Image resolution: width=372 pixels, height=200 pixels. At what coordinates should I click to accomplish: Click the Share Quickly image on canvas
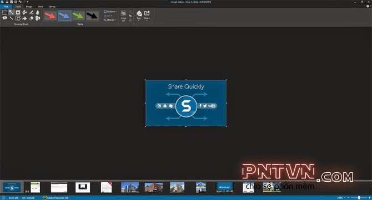[186, 103]
